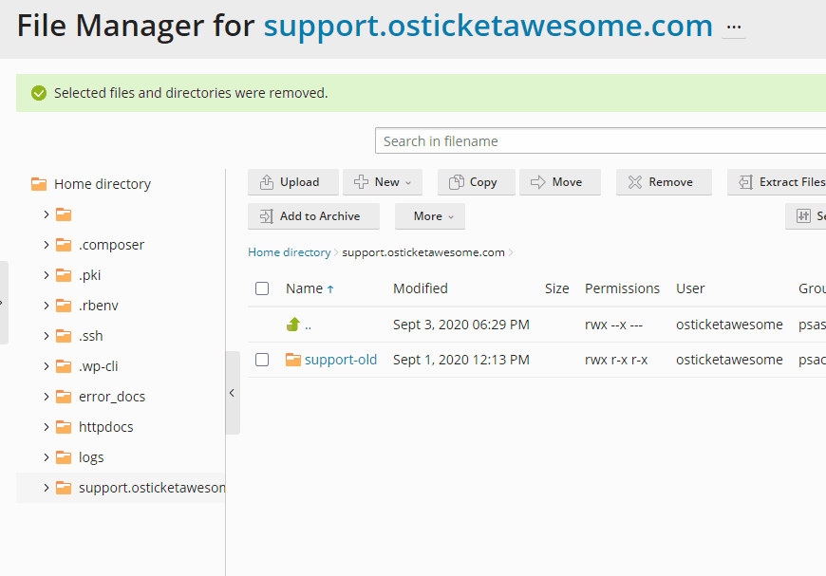Click the ellipsis menu beside the domain title
826x576 pixels.
tap(734, 28)
